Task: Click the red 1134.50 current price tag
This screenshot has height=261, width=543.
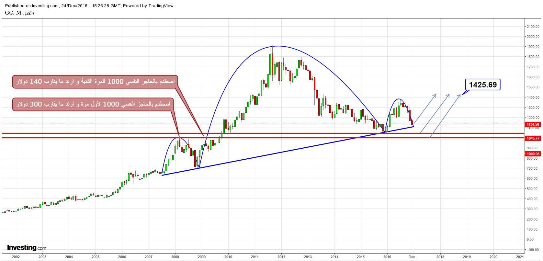Action: (x=533, y=124)
